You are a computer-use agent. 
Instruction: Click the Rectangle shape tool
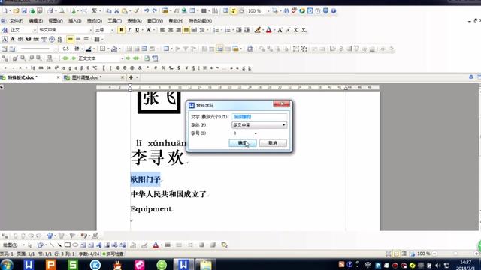point(67,244)
